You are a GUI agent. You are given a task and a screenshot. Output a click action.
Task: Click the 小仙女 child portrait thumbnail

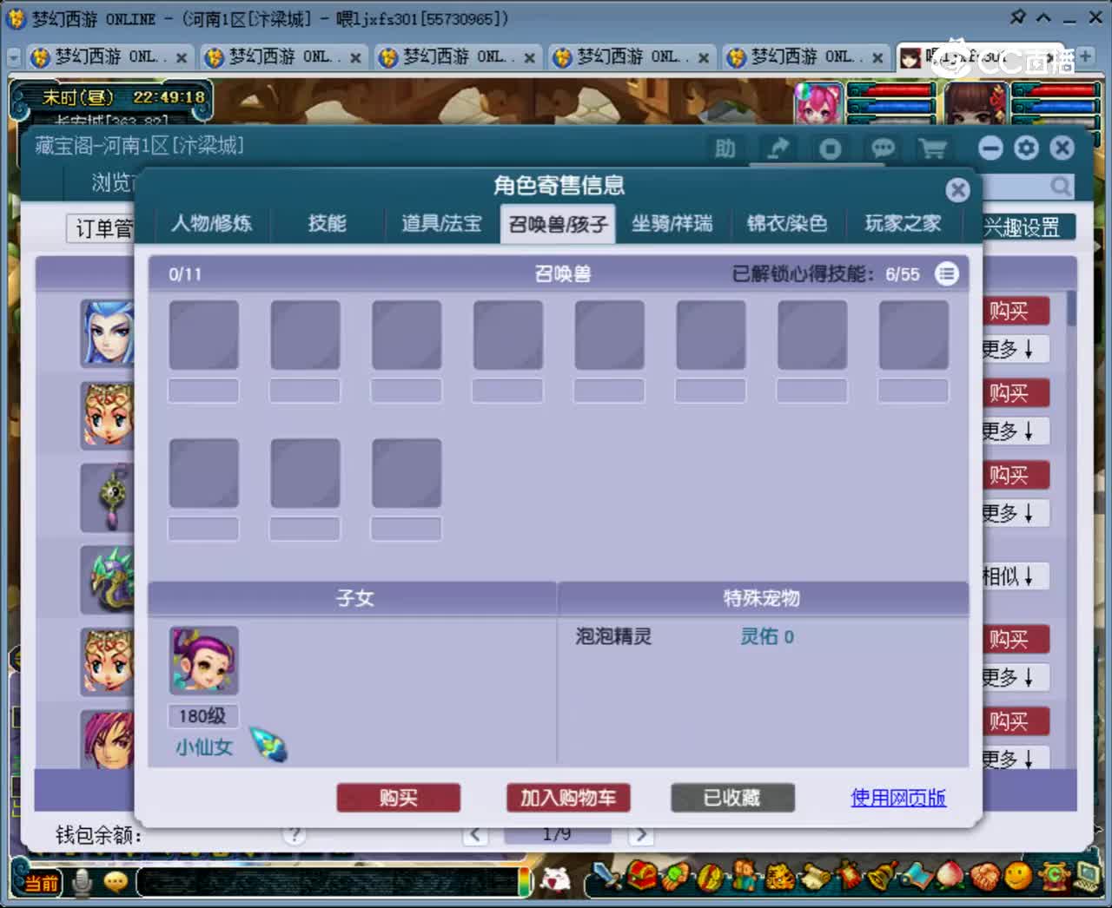pos(203,661)
